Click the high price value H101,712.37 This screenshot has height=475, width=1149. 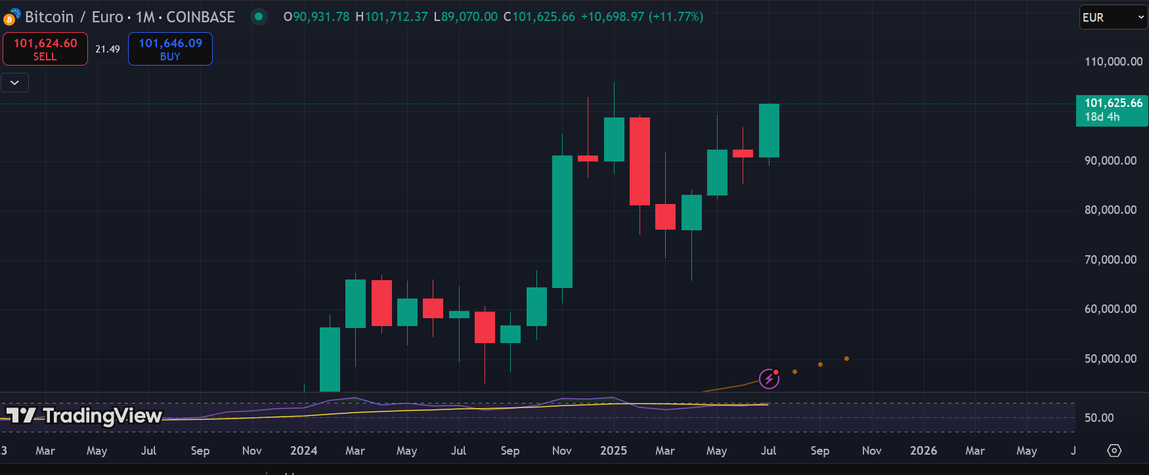[391, 17]
